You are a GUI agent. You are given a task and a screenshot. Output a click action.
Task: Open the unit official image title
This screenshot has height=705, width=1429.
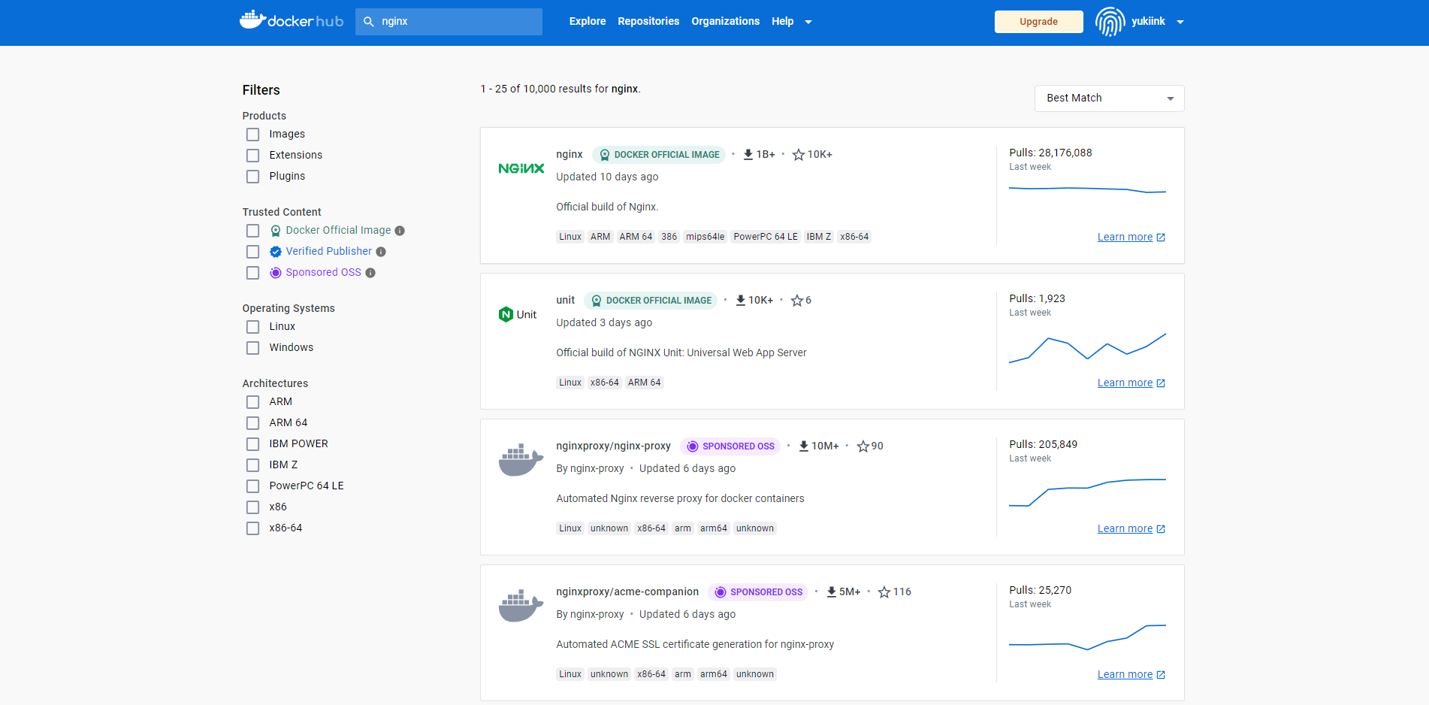point(565,300)
